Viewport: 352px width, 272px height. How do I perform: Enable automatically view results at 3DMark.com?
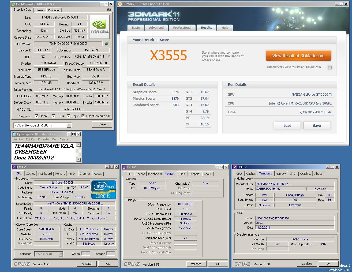330,68
